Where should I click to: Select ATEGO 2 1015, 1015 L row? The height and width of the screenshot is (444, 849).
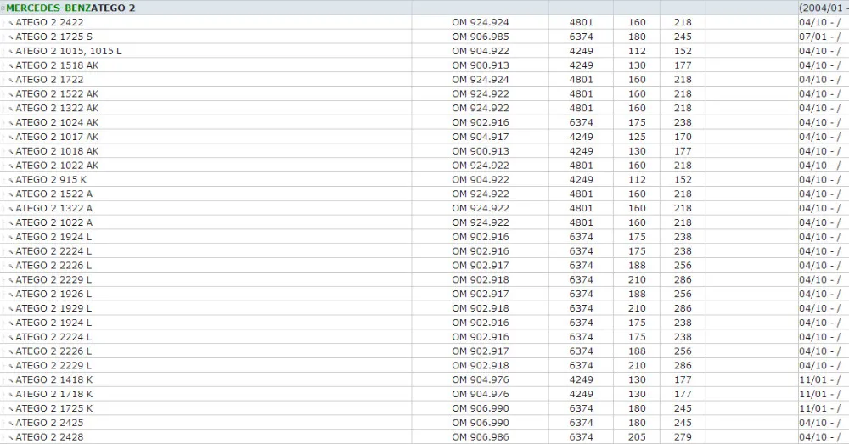point(424,51)
